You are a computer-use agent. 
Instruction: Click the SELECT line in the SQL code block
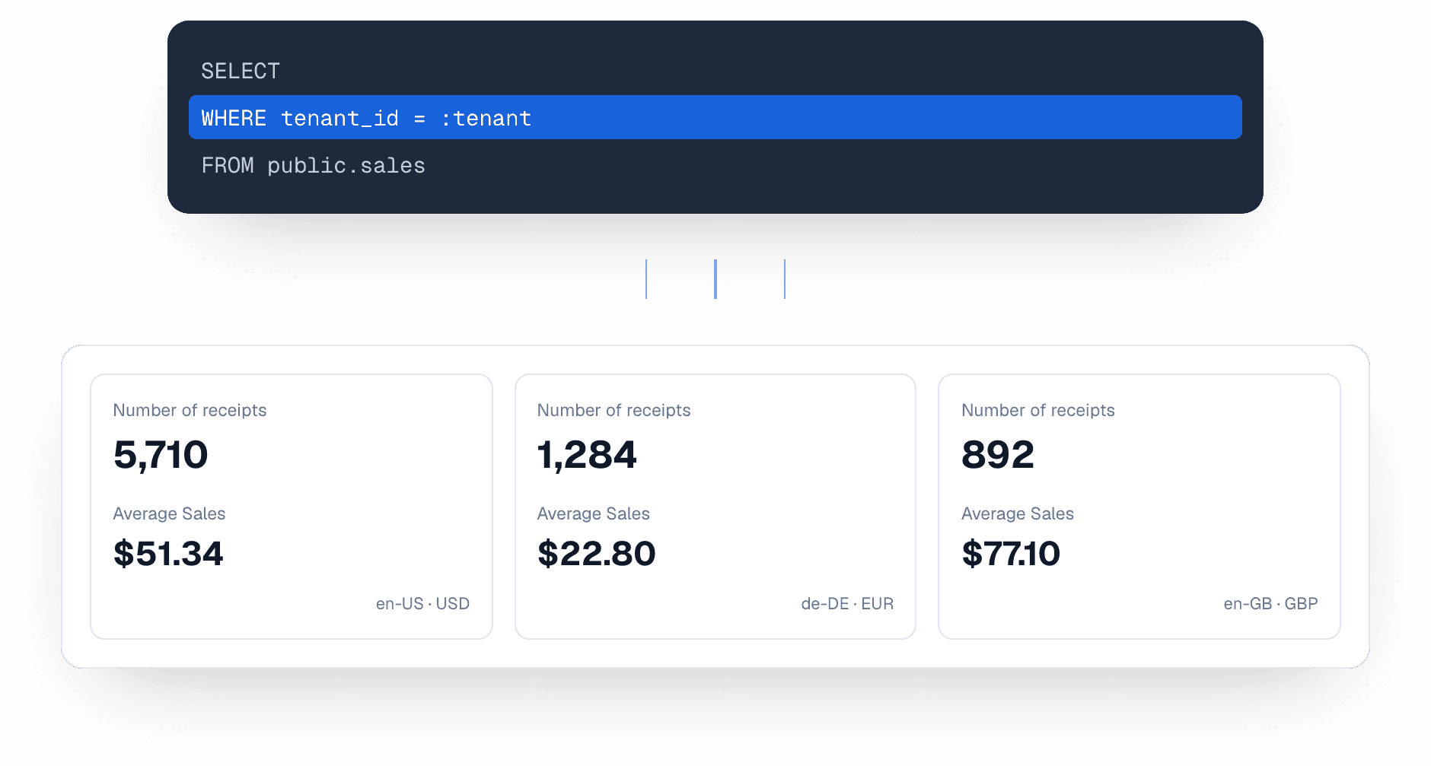coord(241,71)
